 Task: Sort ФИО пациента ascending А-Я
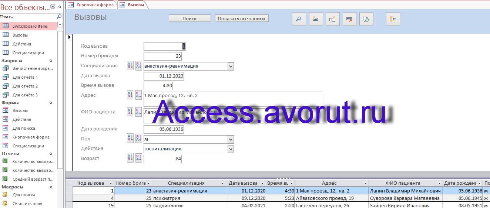[x=130, y=112]
